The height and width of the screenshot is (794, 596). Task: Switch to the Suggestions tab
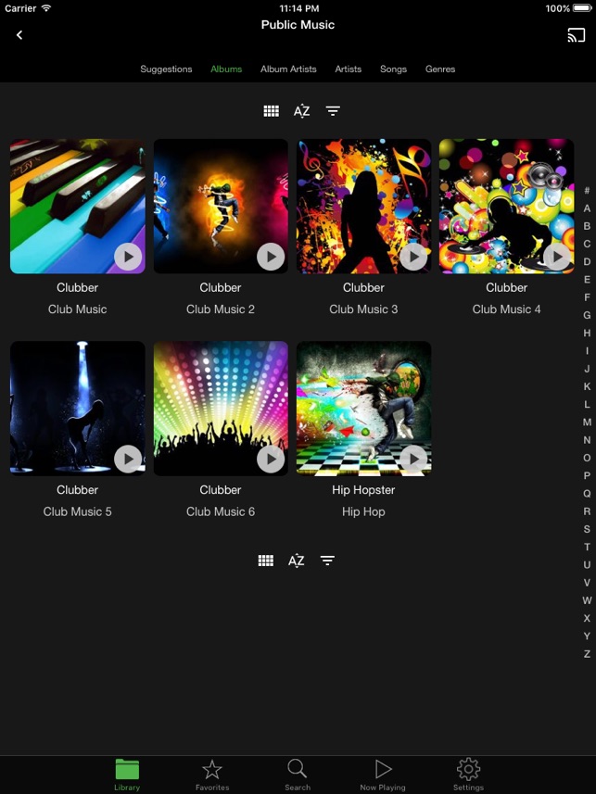(166, 69)
